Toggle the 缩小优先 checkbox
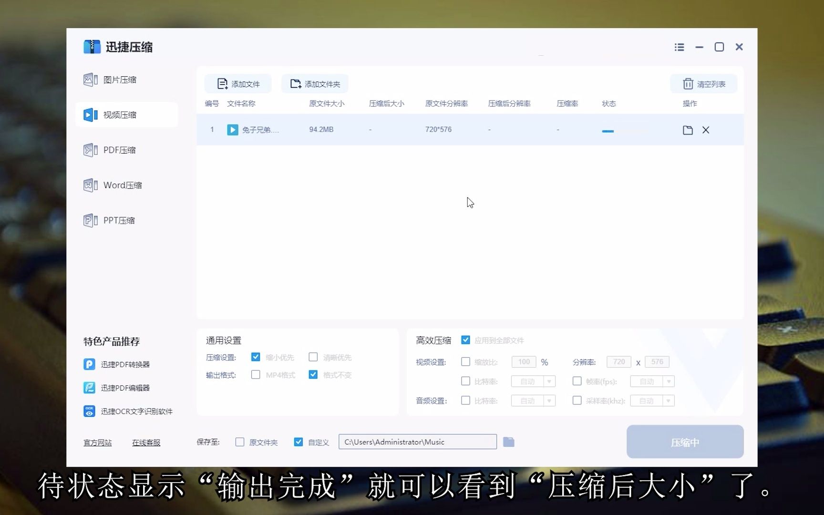Image resolution: width=824 pixels, height=515 pixels. point(256,357)
